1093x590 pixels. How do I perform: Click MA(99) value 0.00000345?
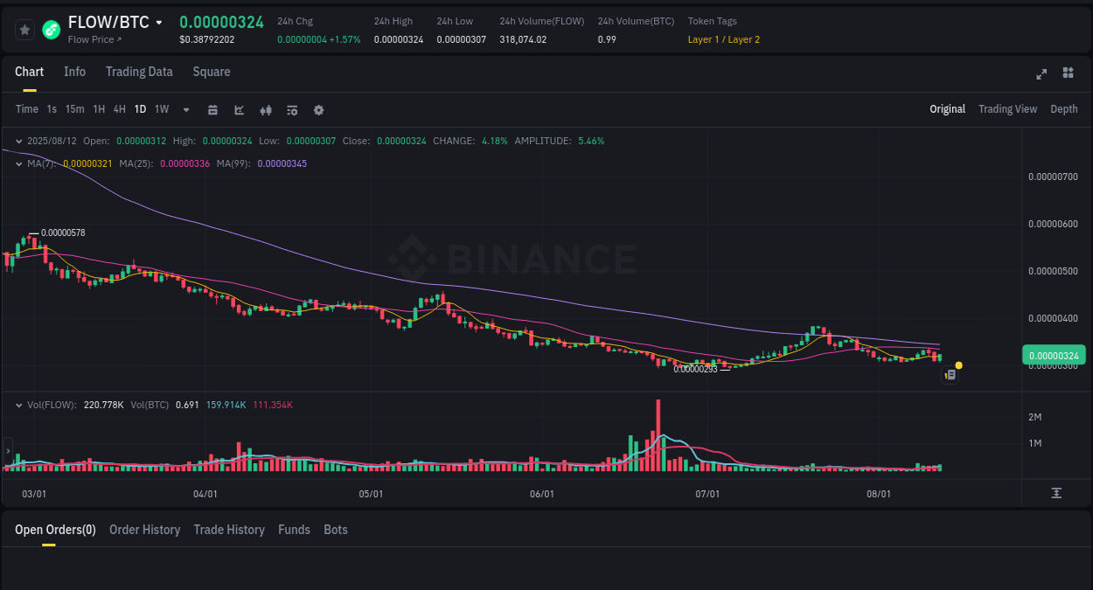[x=282, y=163]
